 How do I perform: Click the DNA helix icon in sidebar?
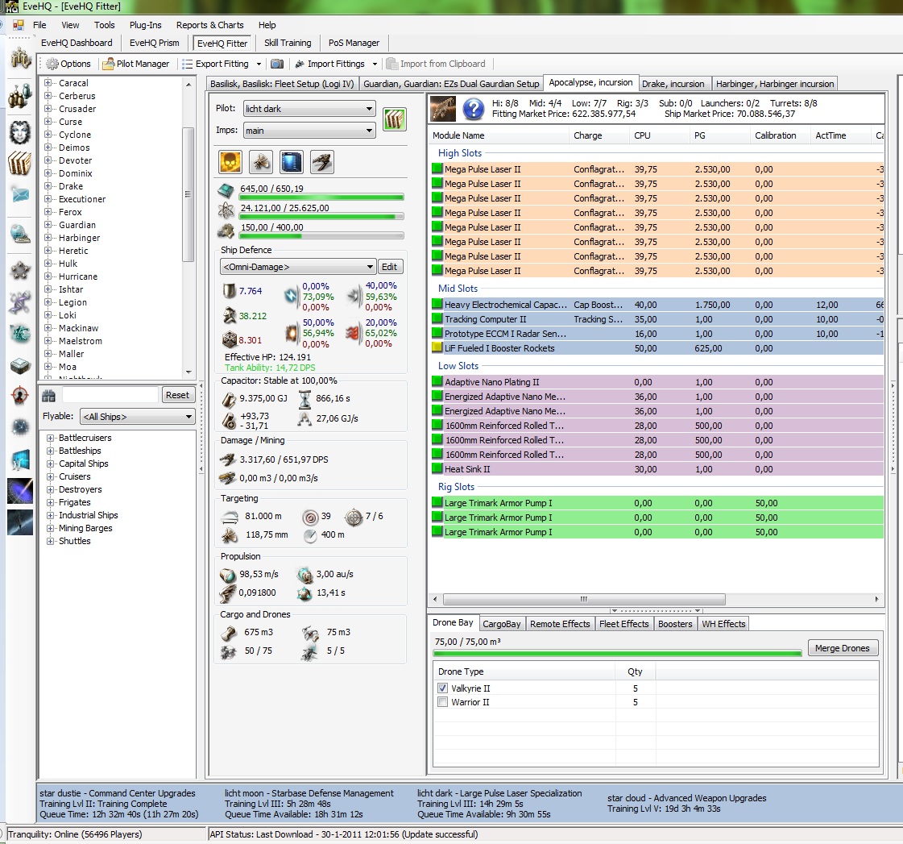click(19, 302)
